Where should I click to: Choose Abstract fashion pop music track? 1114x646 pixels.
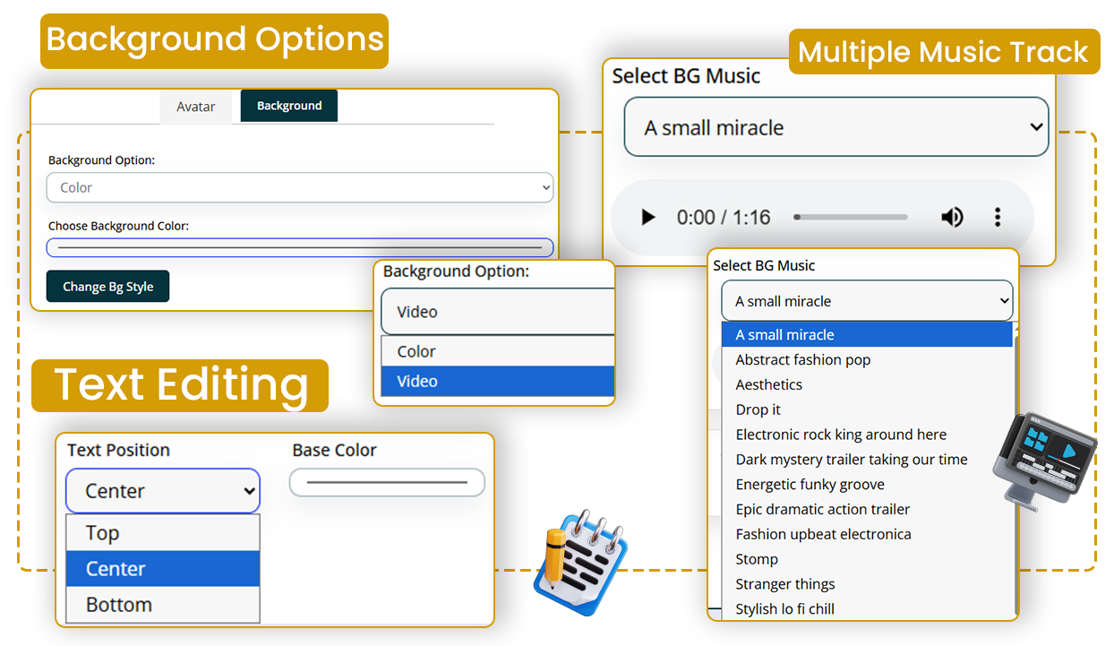(802, 360)
